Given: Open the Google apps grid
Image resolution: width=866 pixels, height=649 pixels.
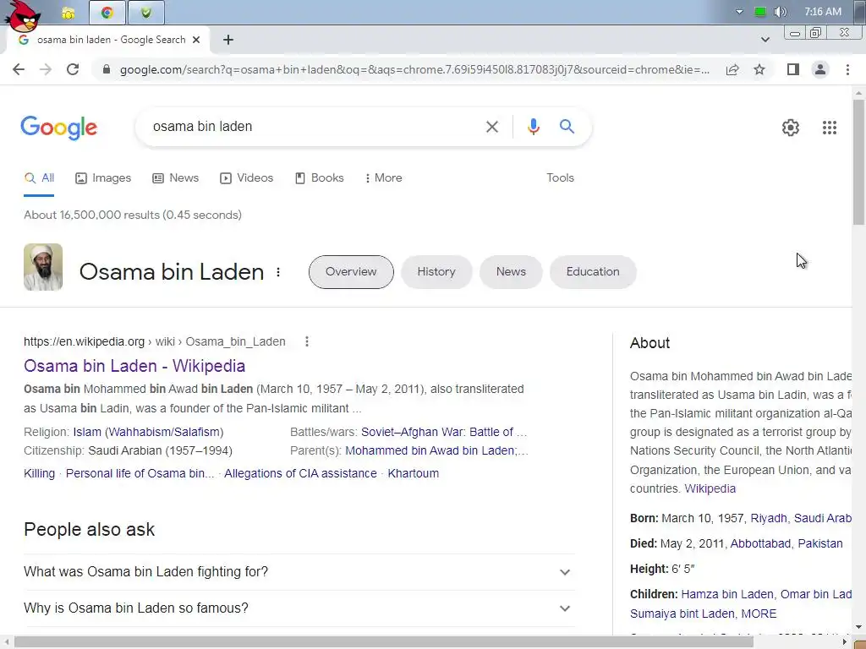Looking at the screenshot, I should point(829,128).
